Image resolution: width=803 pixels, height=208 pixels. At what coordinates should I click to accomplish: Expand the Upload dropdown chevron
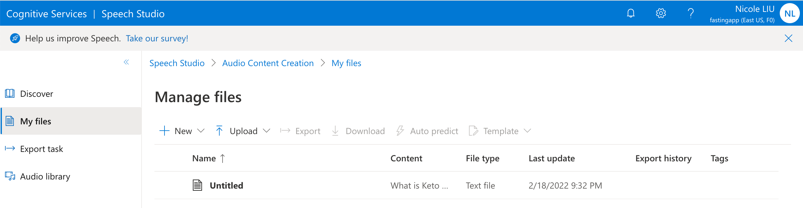click(x=266, y=131)
